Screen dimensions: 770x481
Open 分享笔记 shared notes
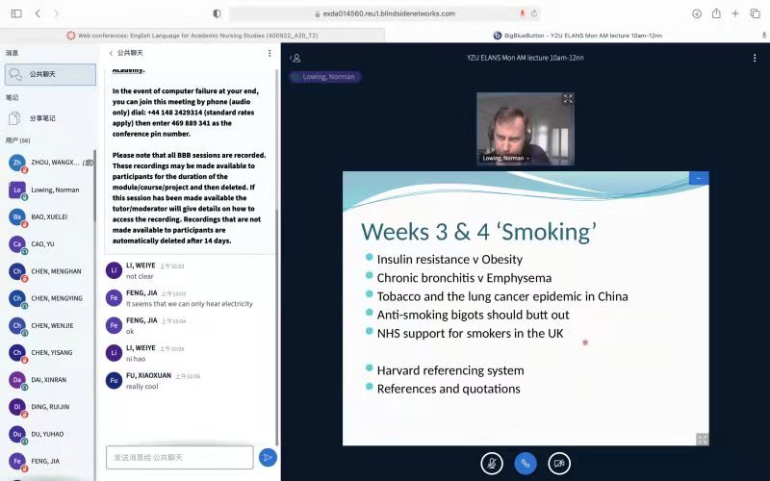42,118
